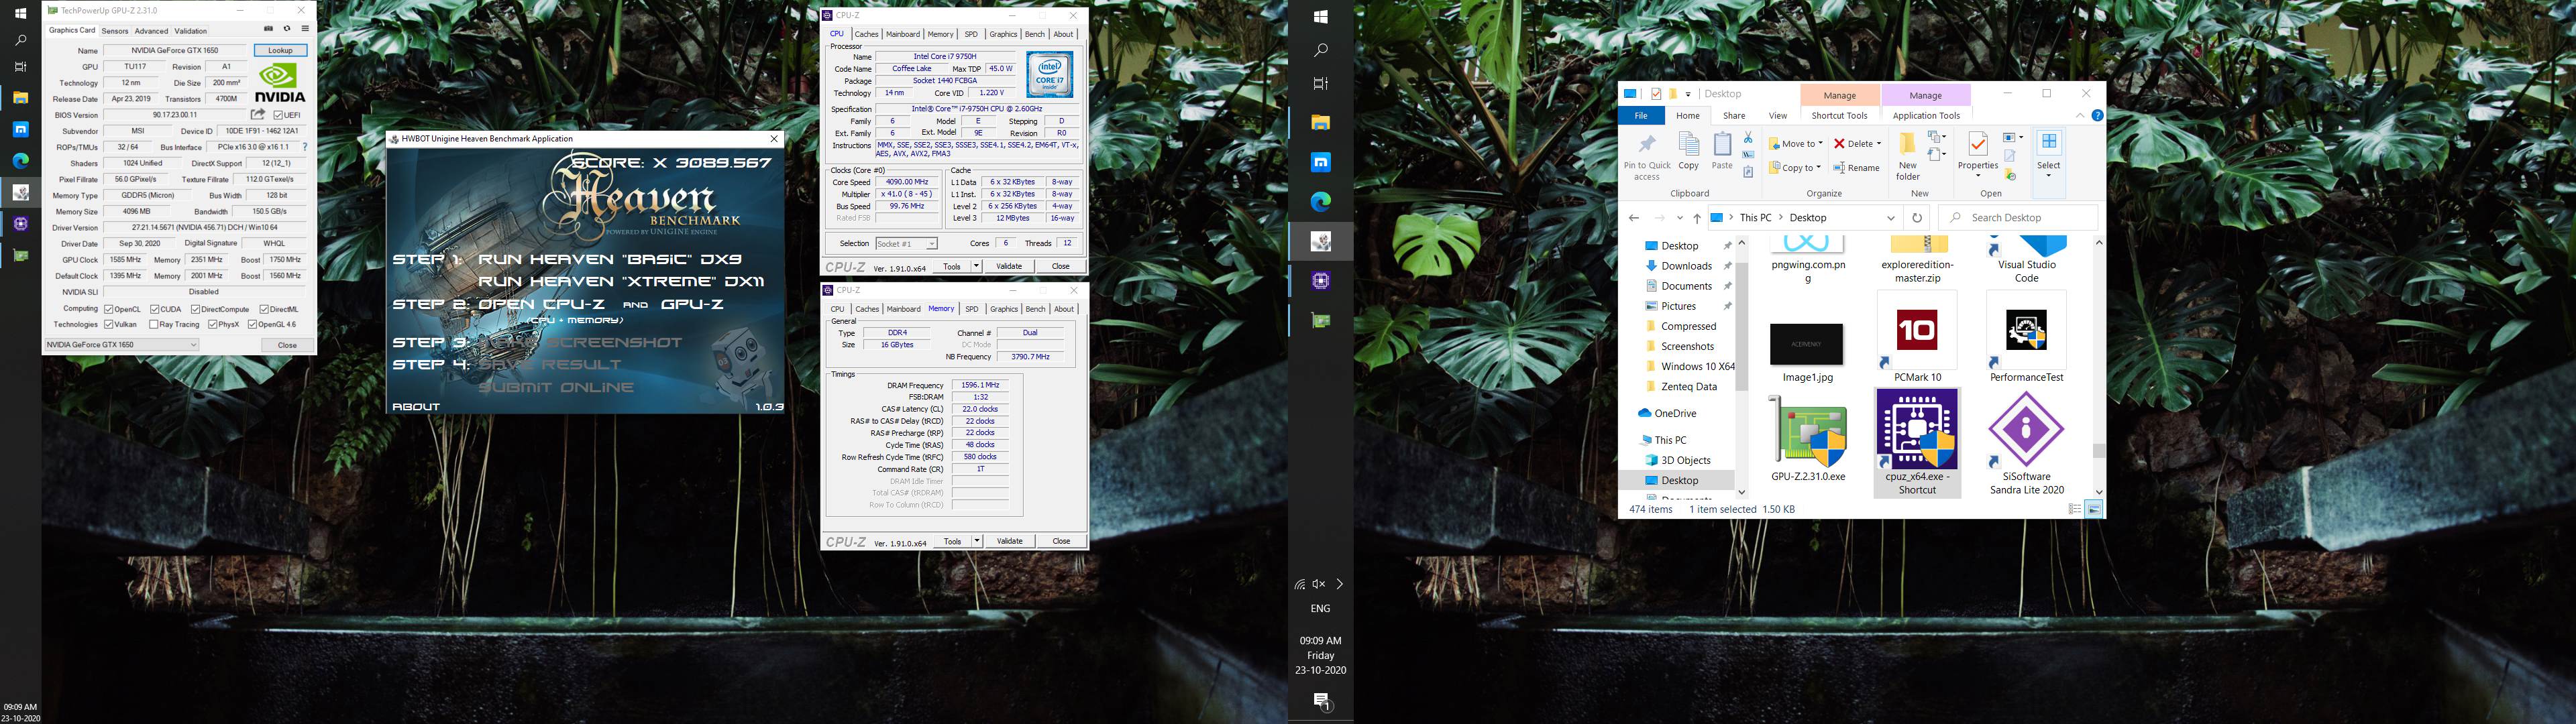Open SPD tab in CPU-Z Memory window

pyautogui.click(x=971, y=309)
